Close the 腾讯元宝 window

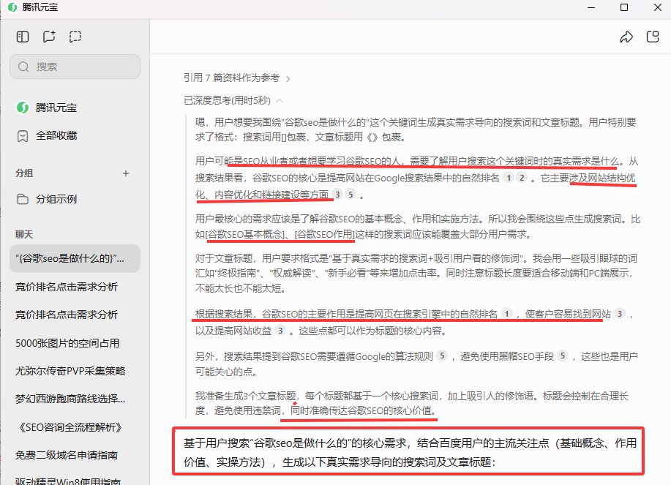pos(657,8)
